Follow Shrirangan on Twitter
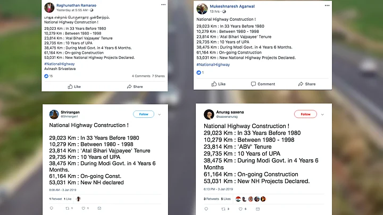Viewport: 383px width, 215px height. (x=144, y=114)
